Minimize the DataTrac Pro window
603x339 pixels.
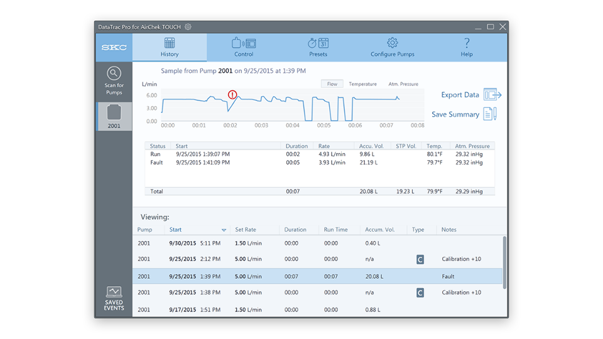click(477, 28)
